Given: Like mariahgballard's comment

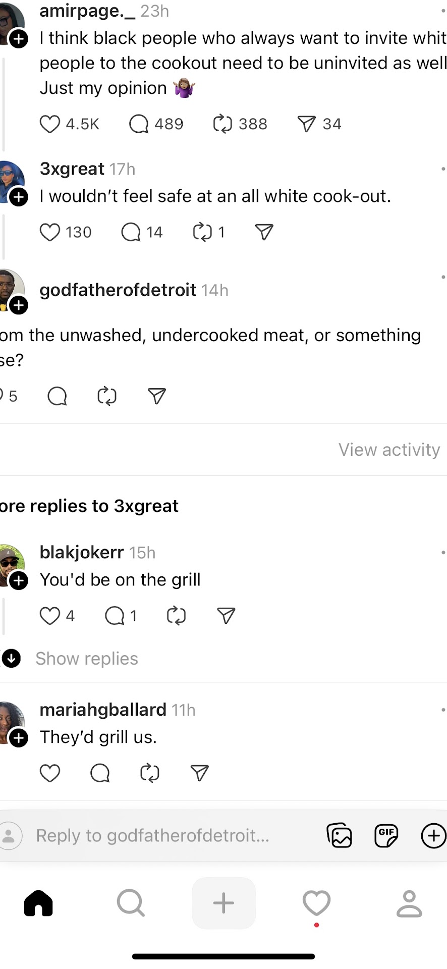Looking at the screenshot, I should coord(50,772).
